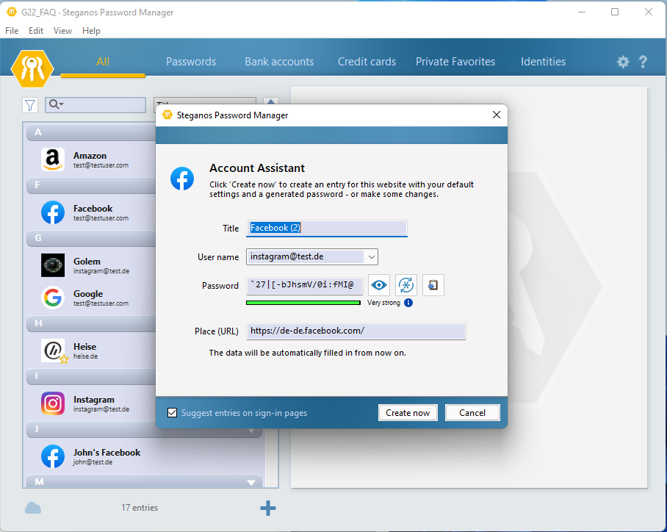The image size is (667, 532).
Task: Generate a new random password
Action: 406,285
